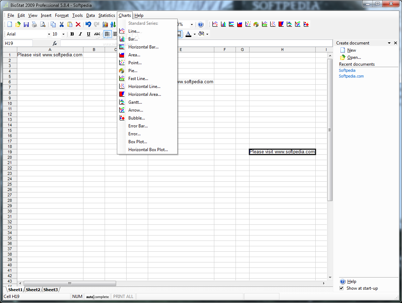
Task: Click the Horizontal Line chart toolbar icon
Action: click(273, 24)
